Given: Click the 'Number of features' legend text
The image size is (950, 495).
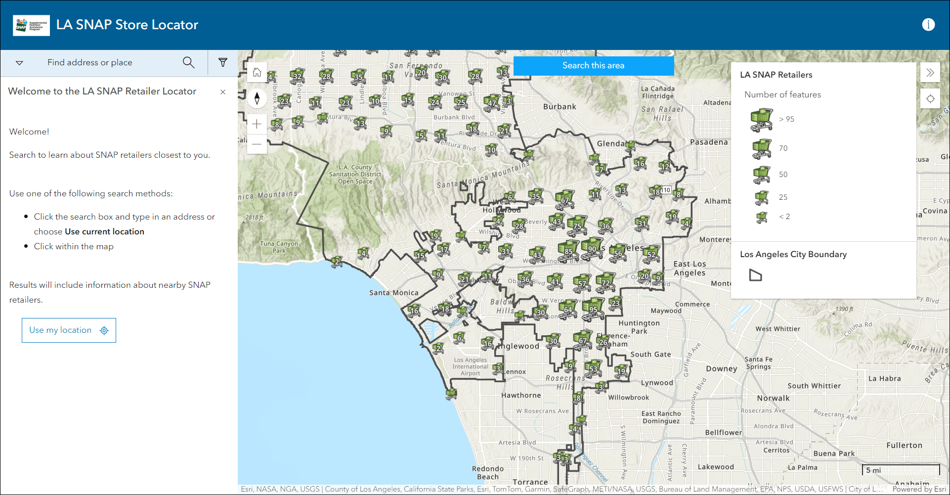Looking at the screenshot, I should [782, 95].
